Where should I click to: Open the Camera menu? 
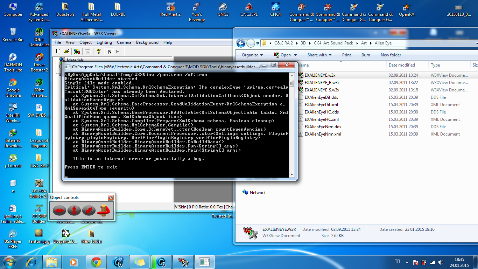click(x=124, y=42)
